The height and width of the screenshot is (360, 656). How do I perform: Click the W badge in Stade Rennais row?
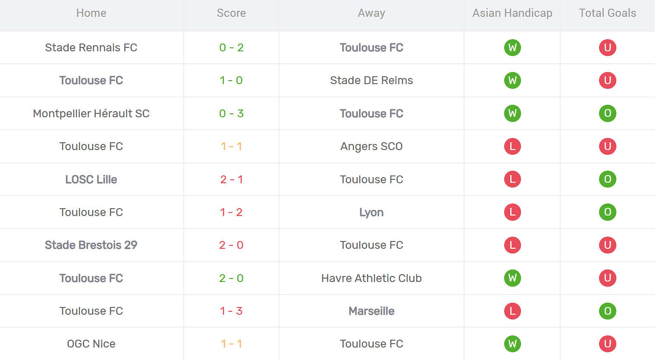click(512, 47)
